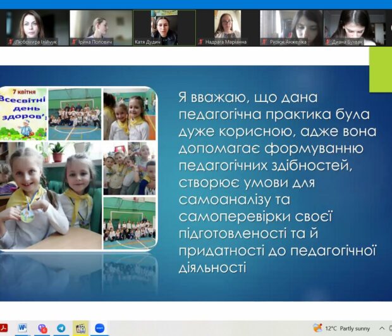This screenshot has width=392, height=336.
Task: Click the large photo of two girls with medal
Action: 51,196
